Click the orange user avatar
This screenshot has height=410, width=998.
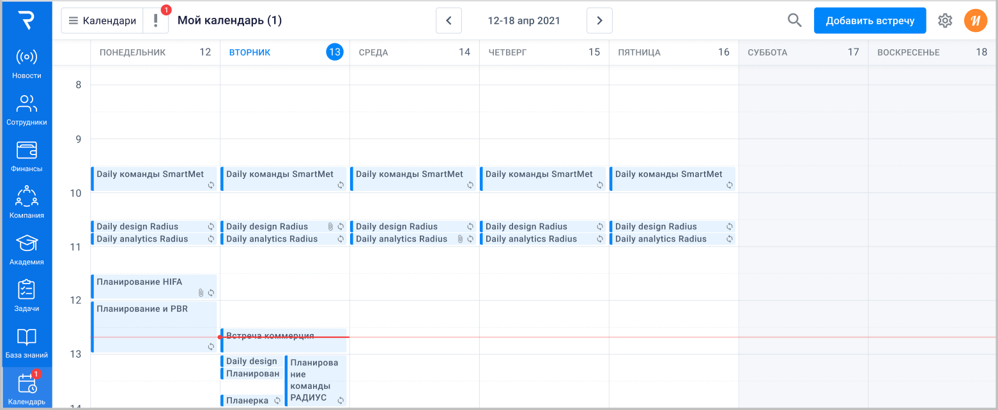pyautogui.click(x=975, y=20)
